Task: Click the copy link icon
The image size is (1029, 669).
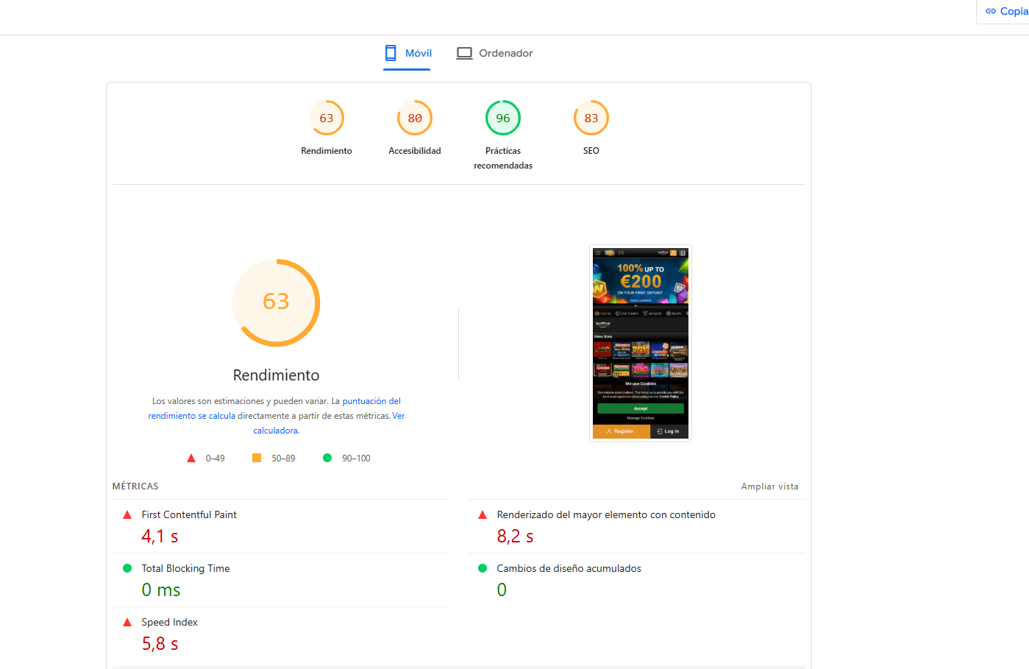Action: [991, 11]
